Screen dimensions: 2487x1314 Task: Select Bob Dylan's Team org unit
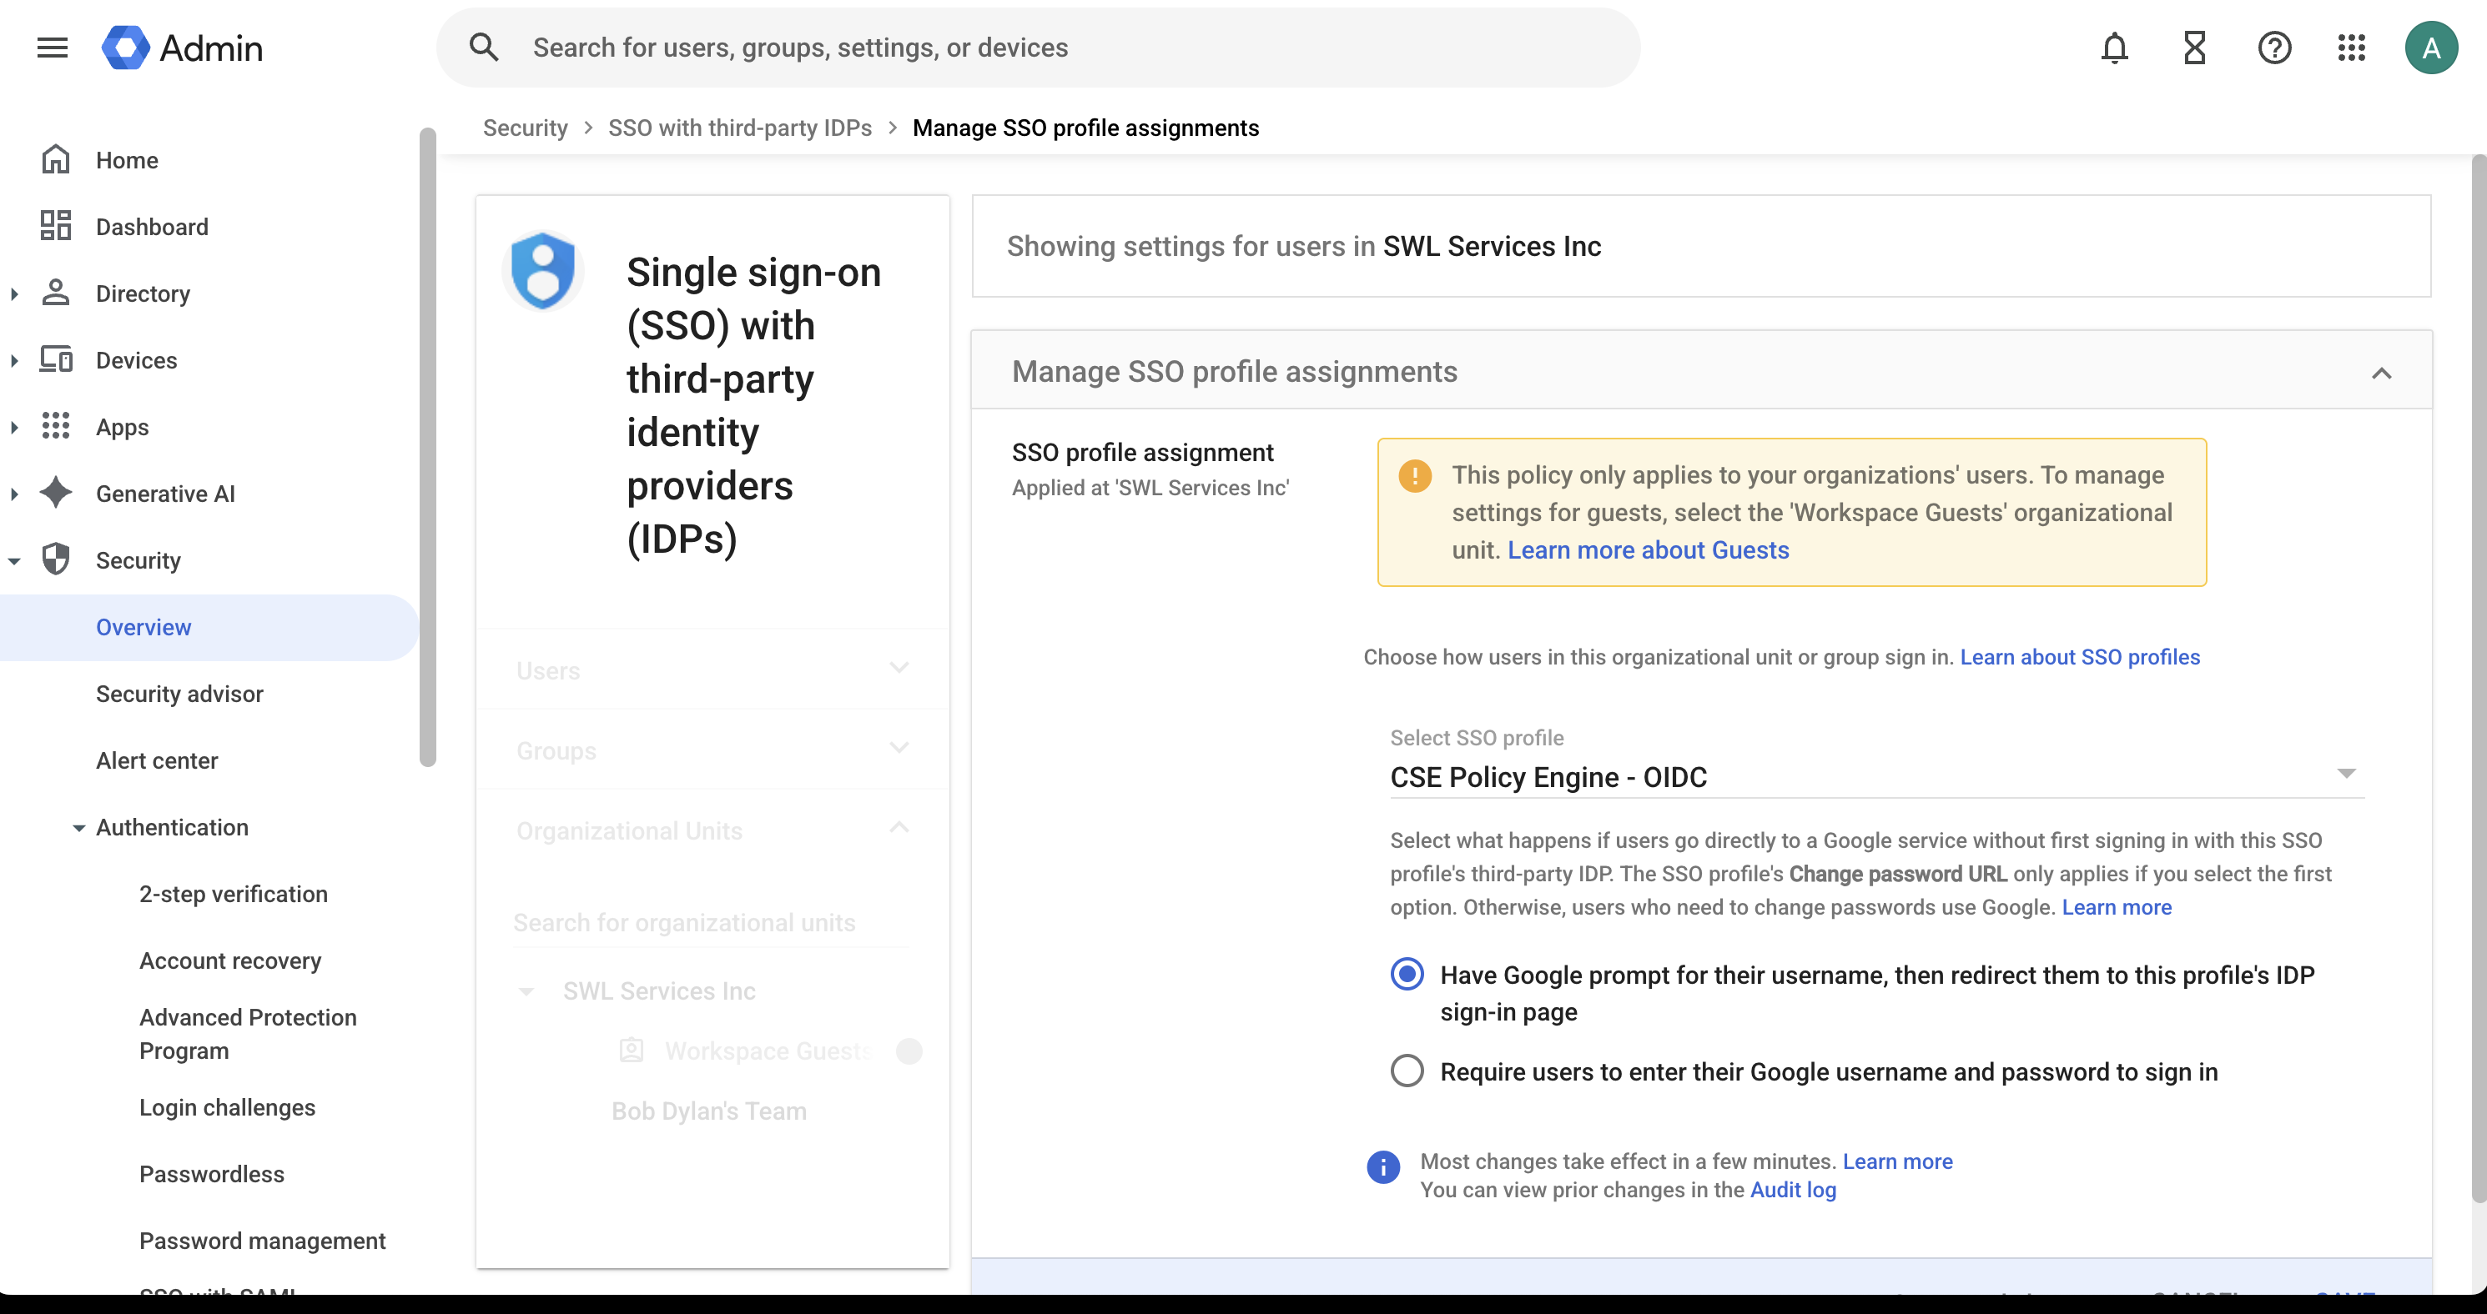708,1111
